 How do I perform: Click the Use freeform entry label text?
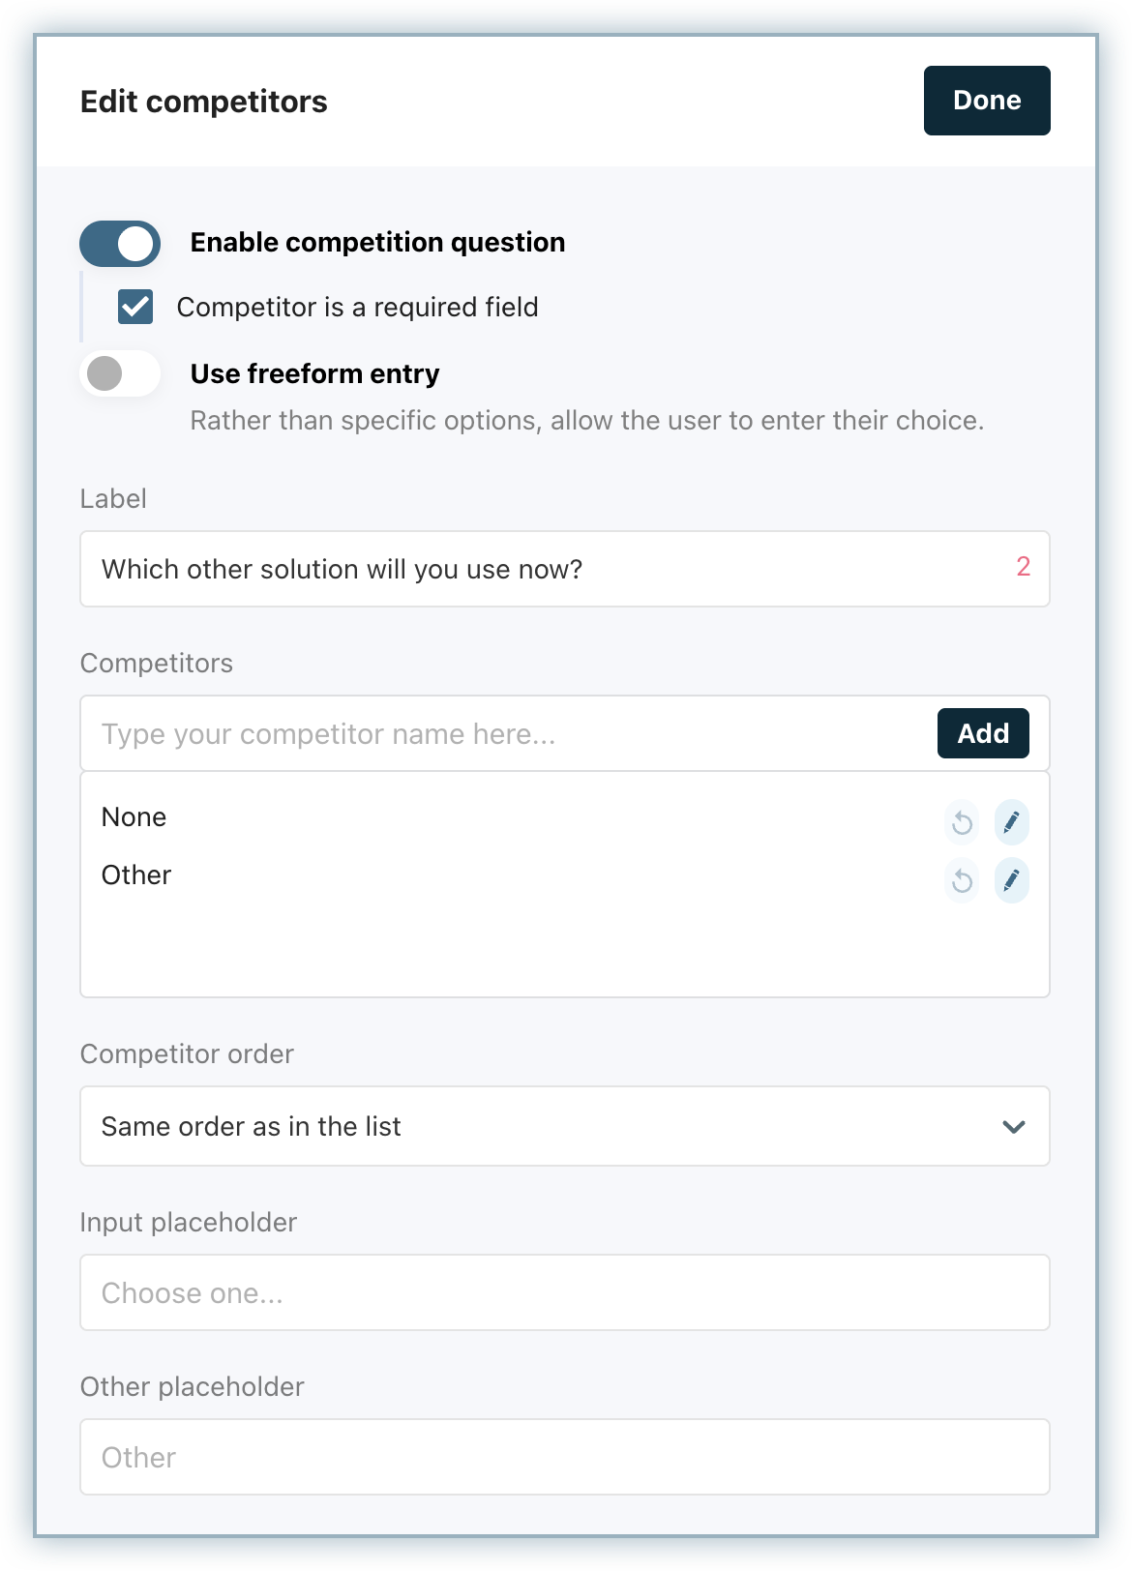[x=314, y=373]
